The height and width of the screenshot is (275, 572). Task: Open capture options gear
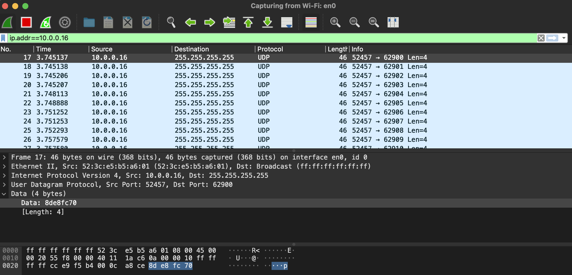click(x=65, y=22)
